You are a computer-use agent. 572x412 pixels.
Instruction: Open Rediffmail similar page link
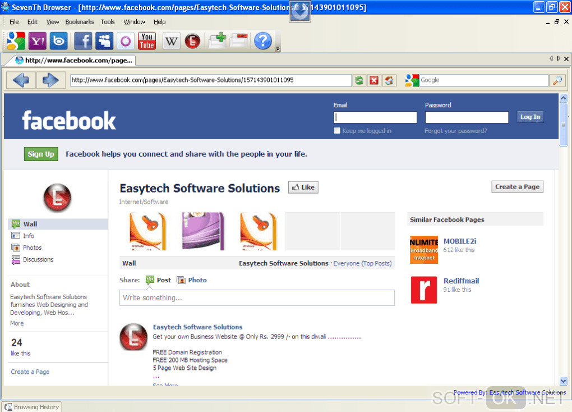point(461,281)
